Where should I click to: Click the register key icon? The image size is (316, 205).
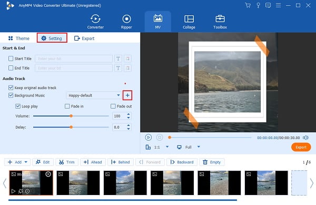(x=258, y=5)
